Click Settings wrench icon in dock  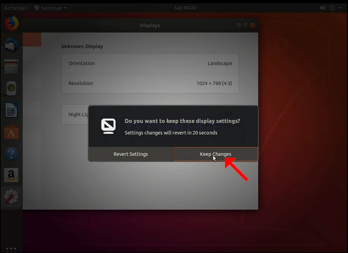[11, 197]
